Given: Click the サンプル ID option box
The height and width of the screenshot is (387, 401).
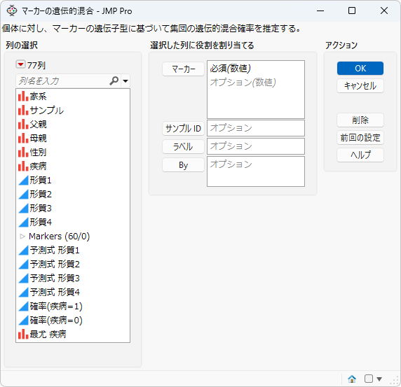Looking at the screenshot, I should tap(256, 128).
